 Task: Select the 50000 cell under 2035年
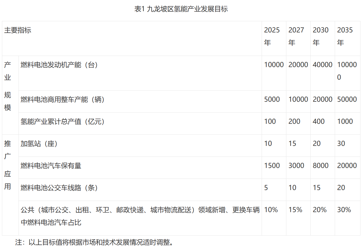[347, 101]
